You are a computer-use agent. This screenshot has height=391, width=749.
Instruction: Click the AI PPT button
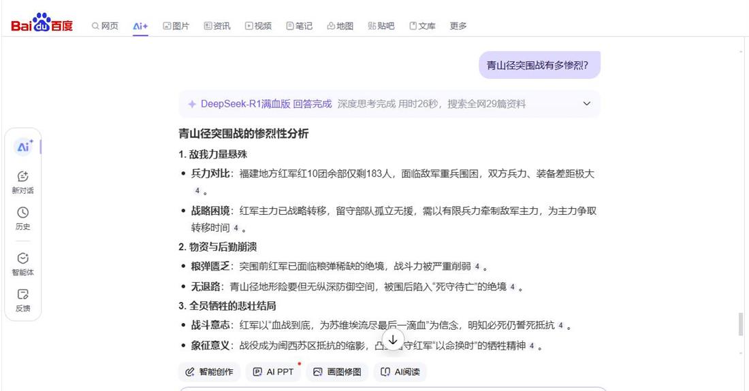click(273, 372)
